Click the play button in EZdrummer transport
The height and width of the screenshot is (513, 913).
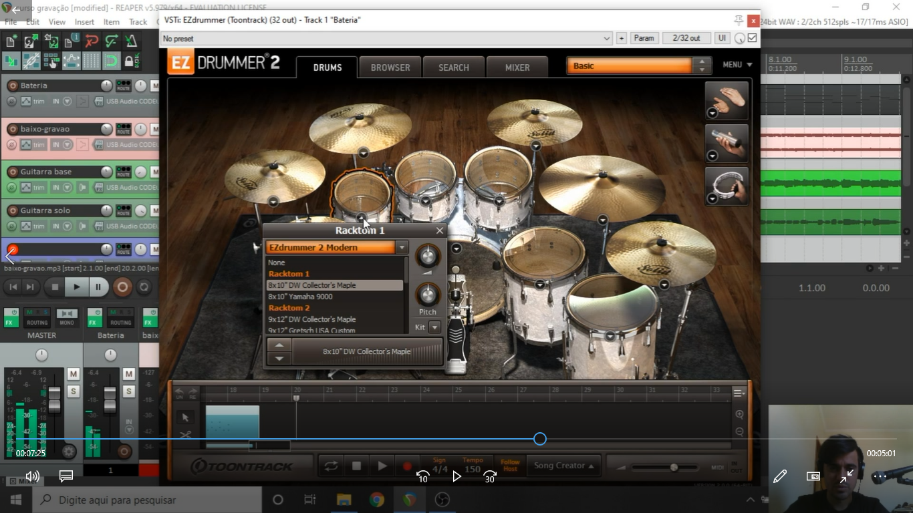point(382,466)
